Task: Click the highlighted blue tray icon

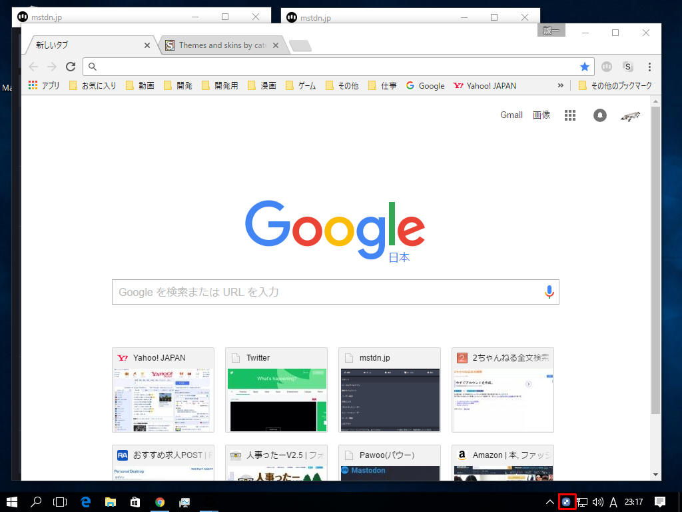Action: coord(566,502)
